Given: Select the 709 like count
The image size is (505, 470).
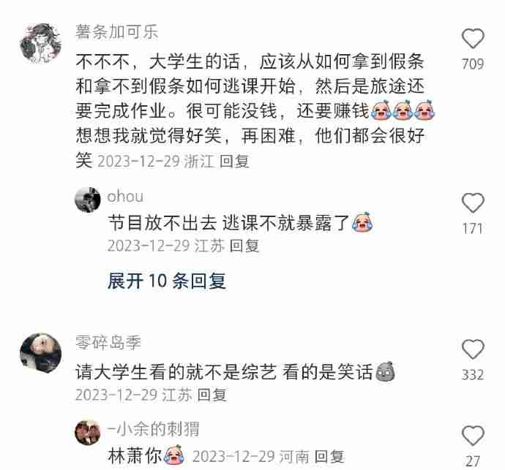Looking at the screenshot, I should [473, 64].
